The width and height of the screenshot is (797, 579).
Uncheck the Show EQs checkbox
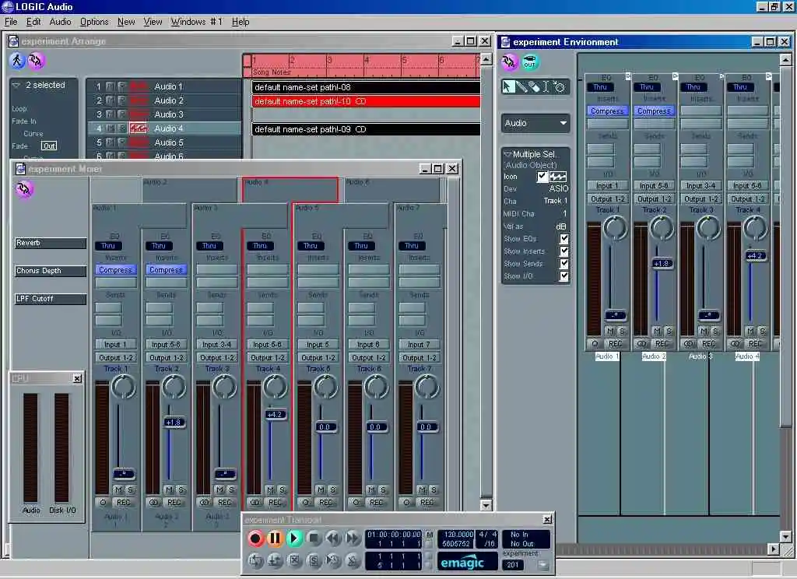[x=564, y=238]
